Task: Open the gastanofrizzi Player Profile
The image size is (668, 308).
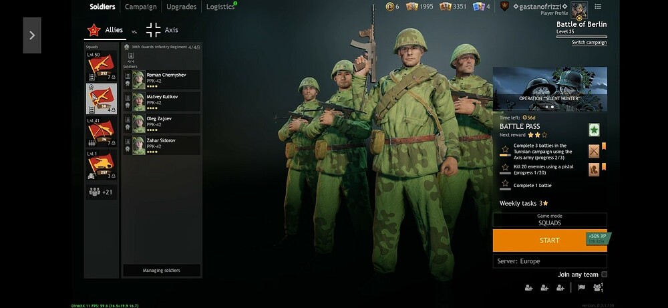Action: click(540, 9)
